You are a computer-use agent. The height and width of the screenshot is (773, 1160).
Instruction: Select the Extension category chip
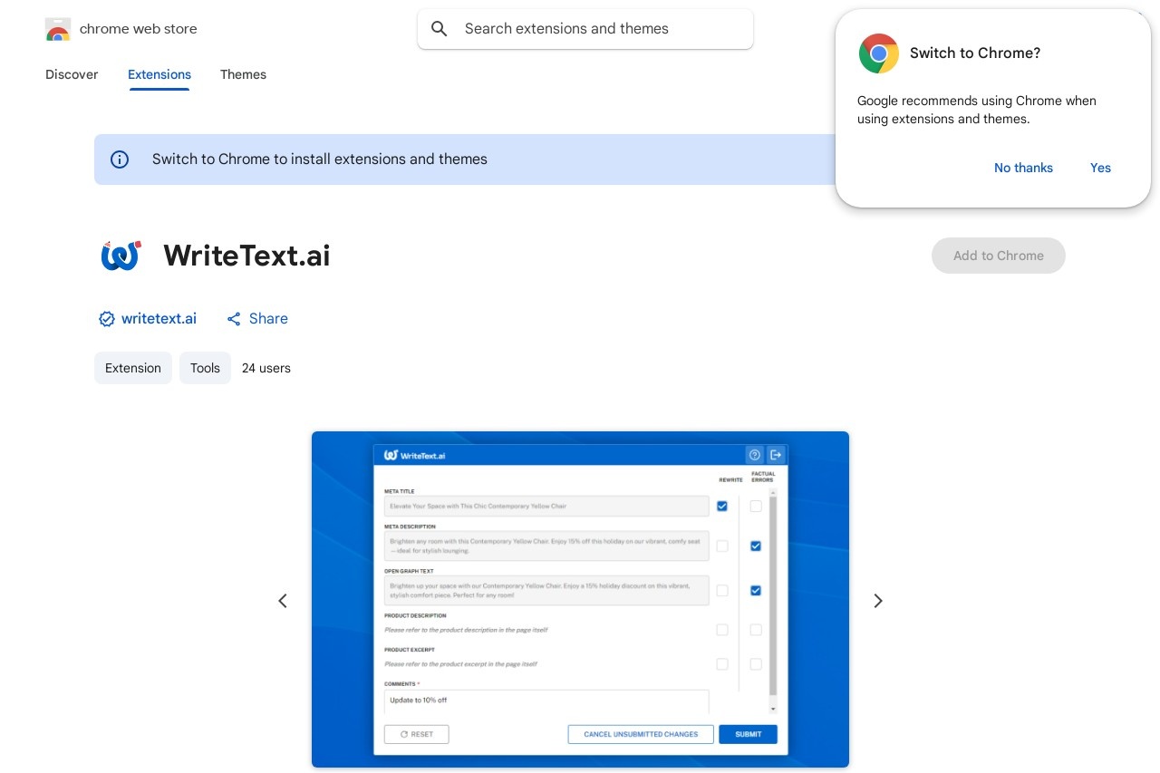coord(133,368)
